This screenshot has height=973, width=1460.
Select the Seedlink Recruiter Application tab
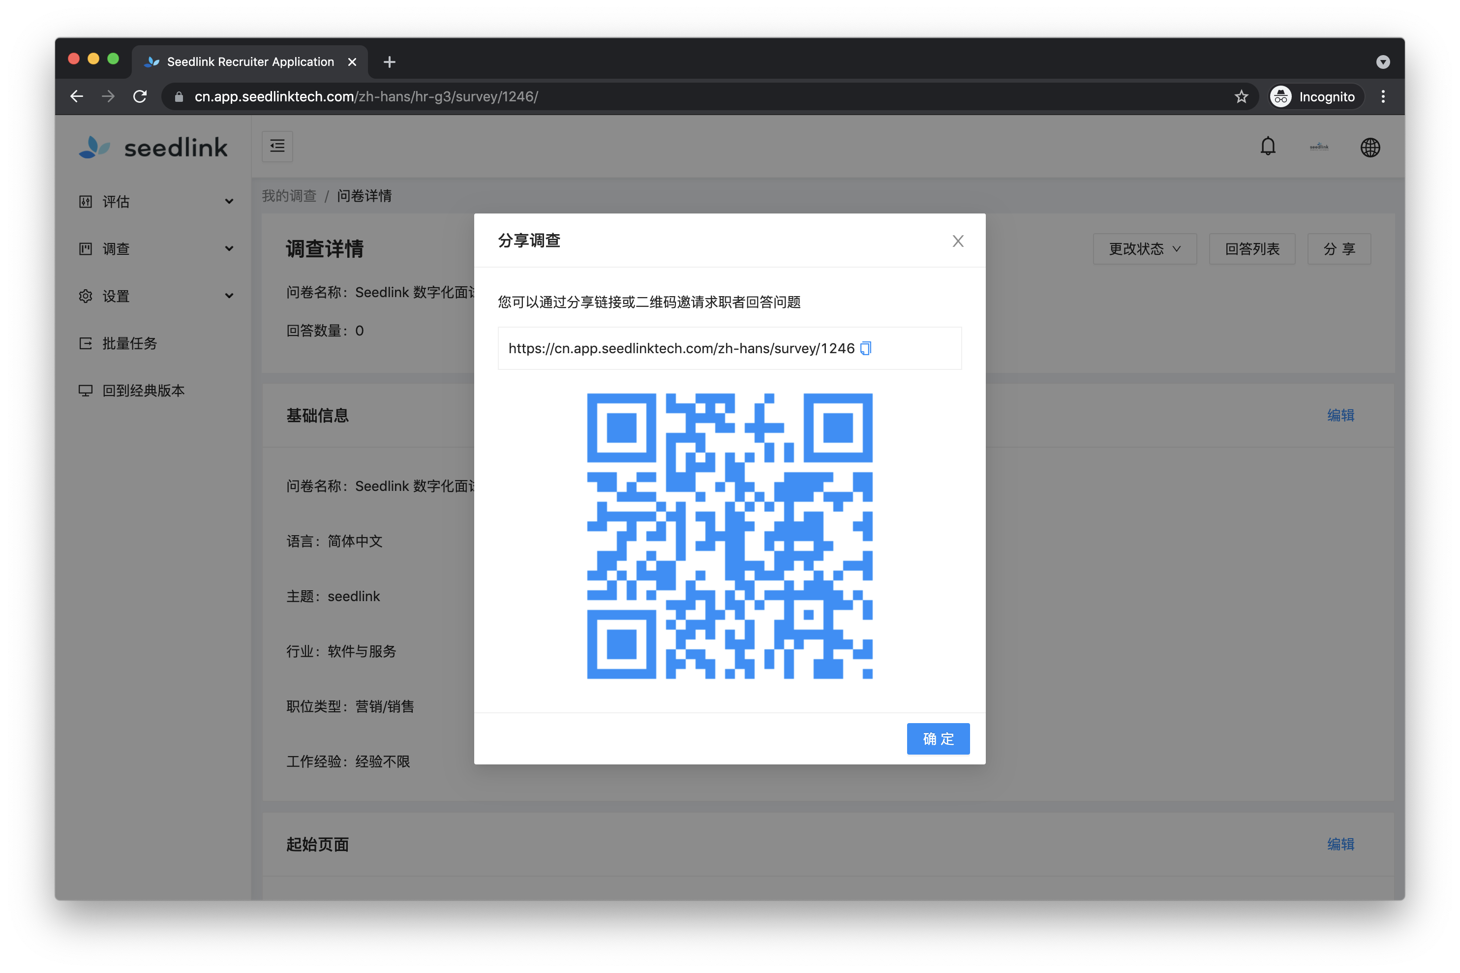[x=250, y=62]
